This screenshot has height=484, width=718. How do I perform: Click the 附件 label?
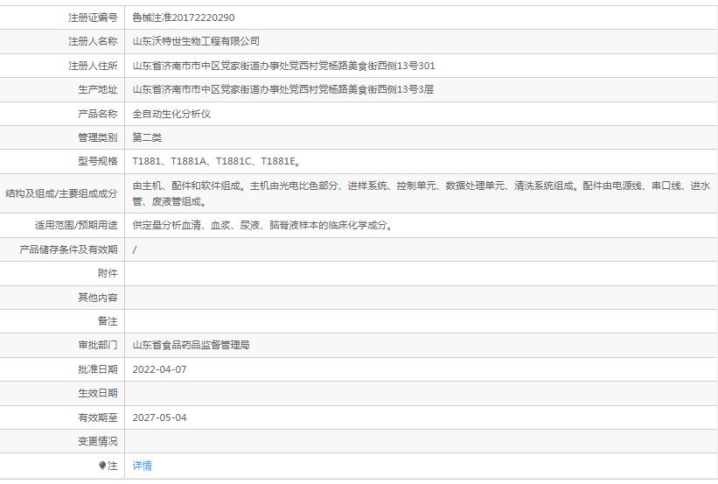(108, 273)
